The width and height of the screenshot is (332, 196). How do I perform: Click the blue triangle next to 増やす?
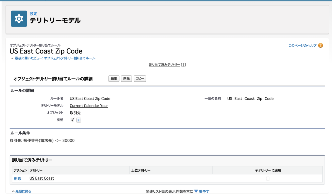pos(196,191)
